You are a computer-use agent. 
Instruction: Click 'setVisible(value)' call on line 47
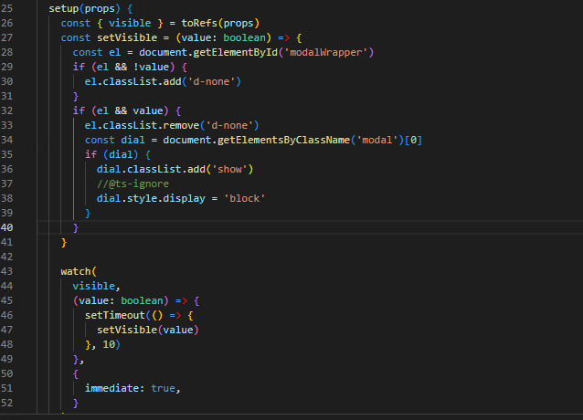coord(148,330)
